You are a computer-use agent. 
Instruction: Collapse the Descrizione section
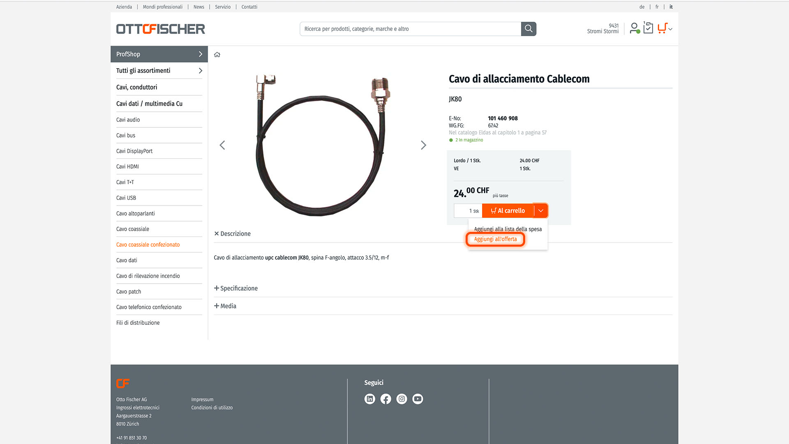point(232,234)
